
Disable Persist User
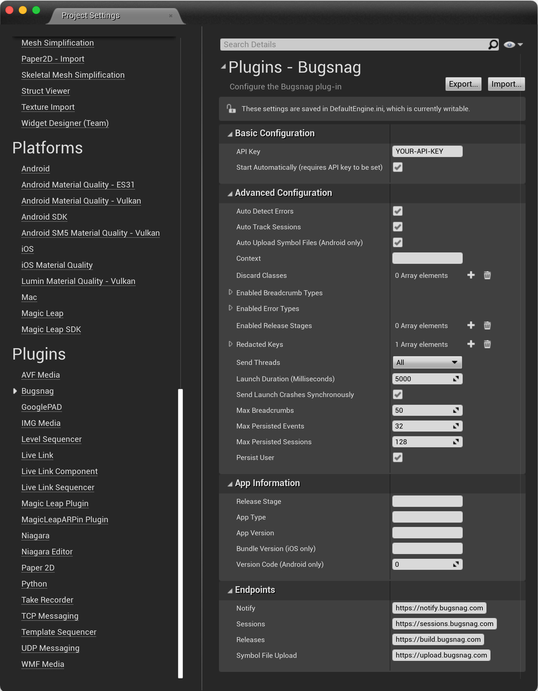click(x=397, y=457)
